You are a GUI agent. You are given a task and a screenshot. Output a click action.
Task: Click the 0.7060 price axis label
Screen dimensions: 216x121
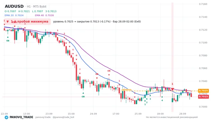point(203,68)
